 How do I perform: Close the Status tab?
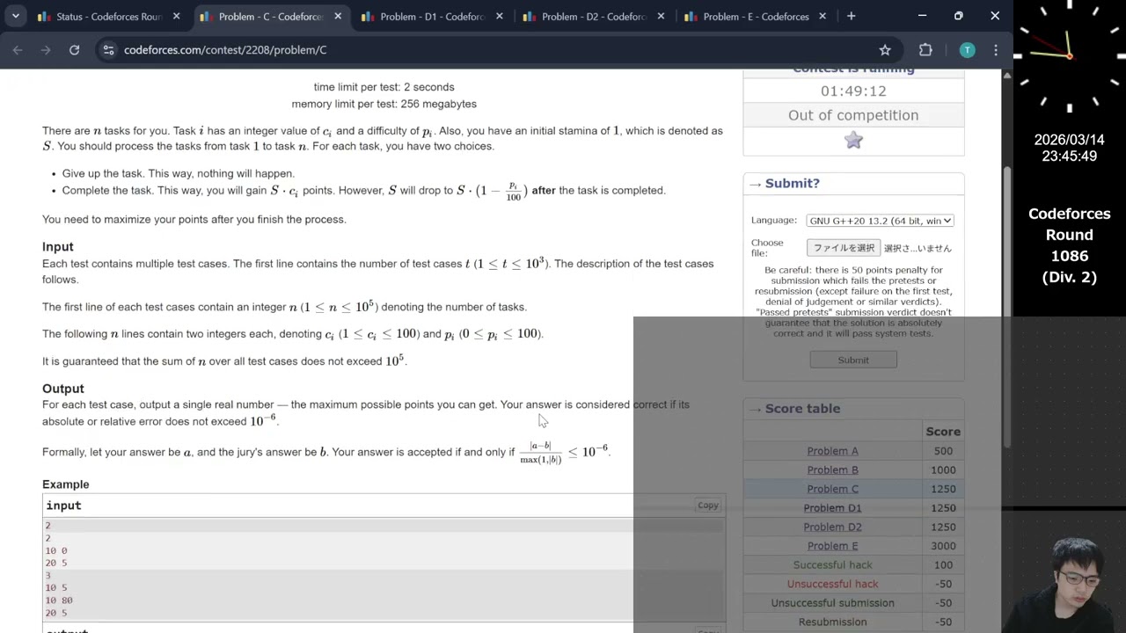tap(176, 17)
